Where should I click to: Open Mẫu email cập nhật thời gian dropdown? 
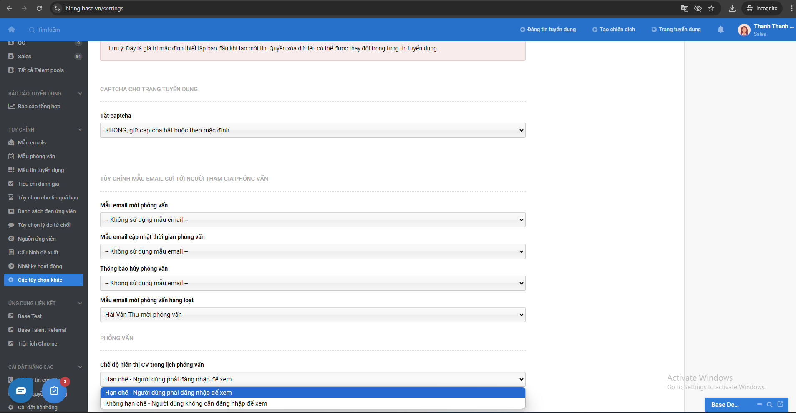(x=313, y=251)
